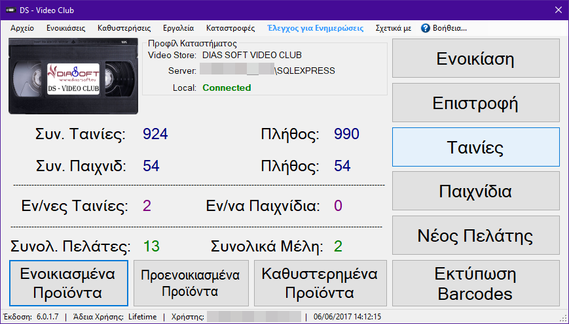Open the Καταστροφές menu
569x324 pixels.
[x=230, y=28]
